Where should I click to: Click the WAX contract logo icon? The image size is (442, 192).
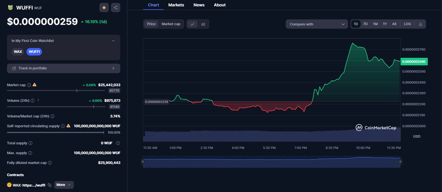pyautogui.click(x=9, y=185)
